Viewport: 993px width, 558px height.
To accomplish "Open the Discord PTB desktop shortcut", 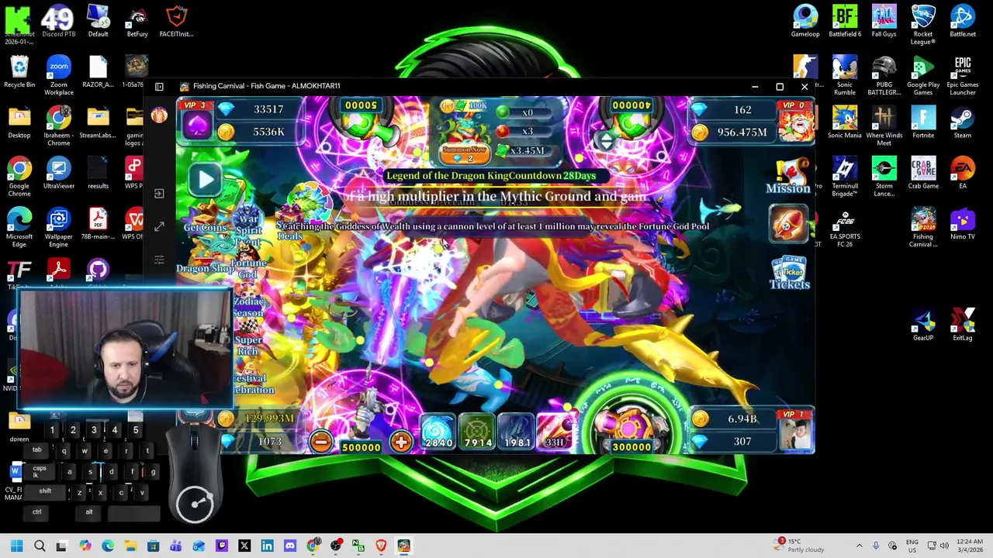I will tap(58, 22).
